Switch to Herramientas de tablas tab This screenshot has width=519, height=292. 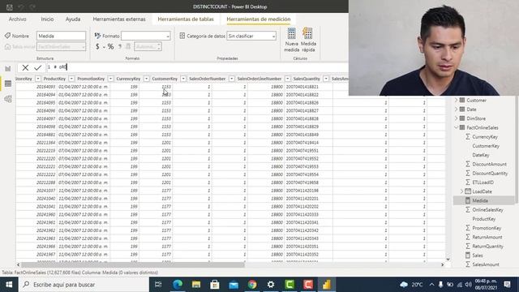coord(186,19)
